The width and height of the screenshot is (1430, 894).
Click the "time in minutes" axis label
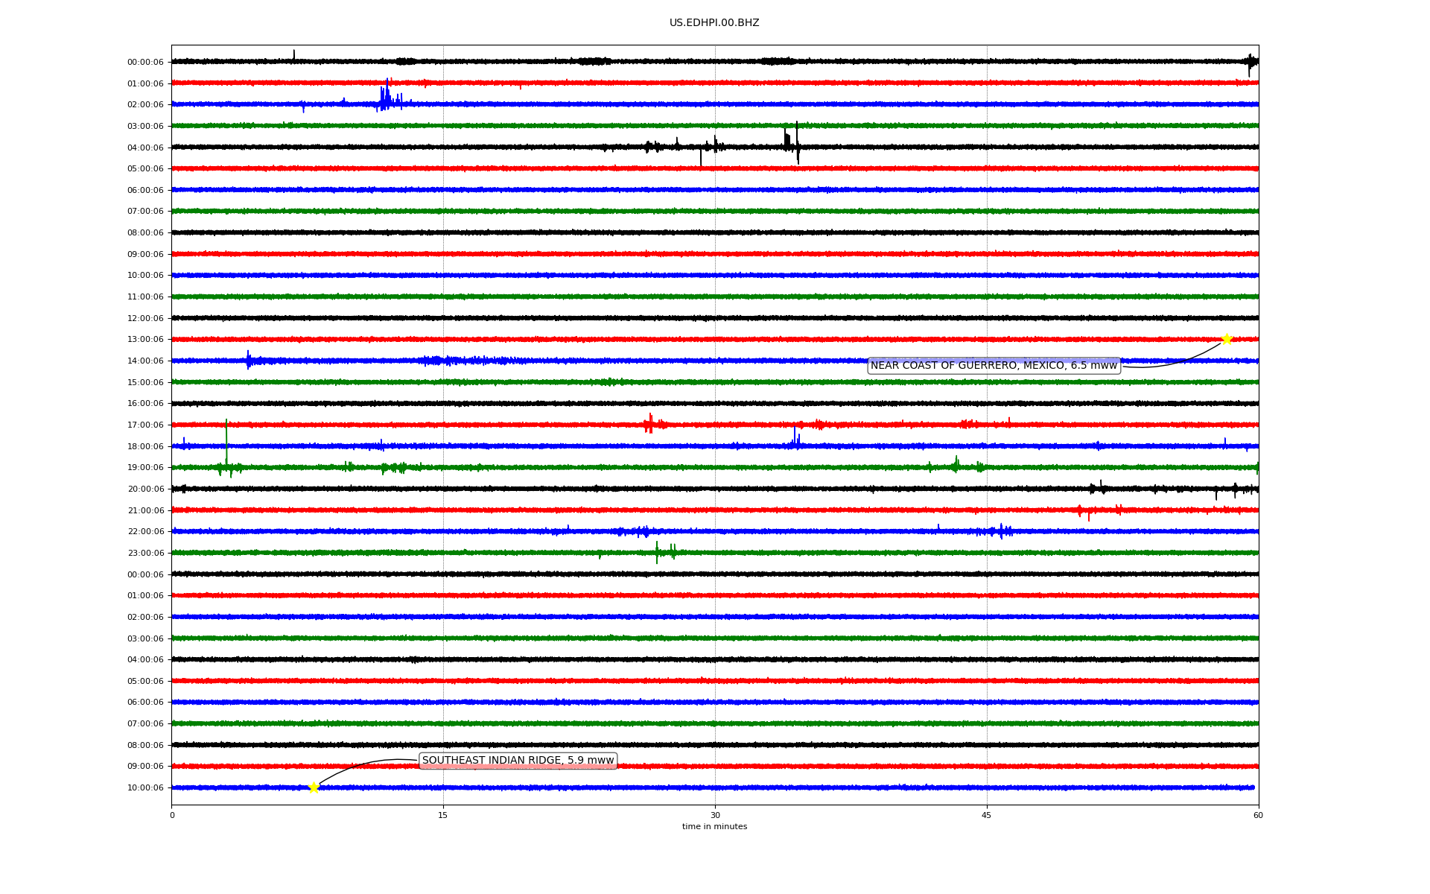pos(714,826)
